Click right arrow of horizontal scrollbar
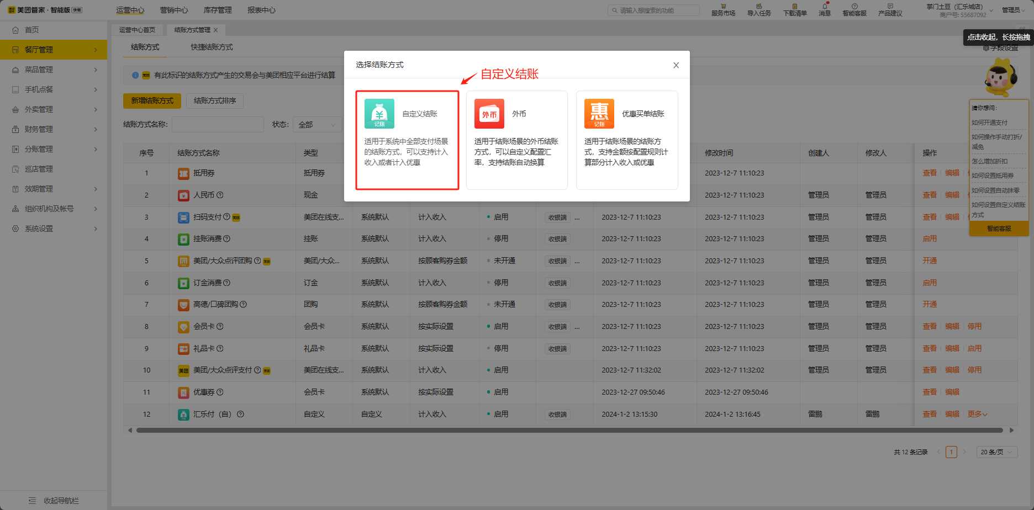The width and height of the screenshot is (1034, 510). tap(1011, 430)
